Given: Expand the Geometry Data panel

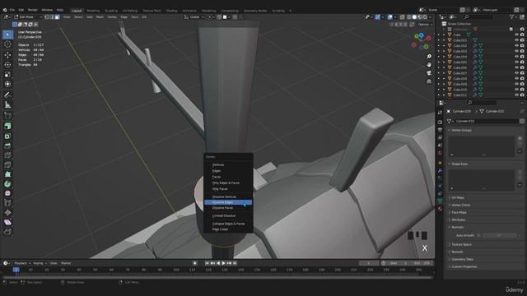Looking at the screenshot, I should 462,260.
